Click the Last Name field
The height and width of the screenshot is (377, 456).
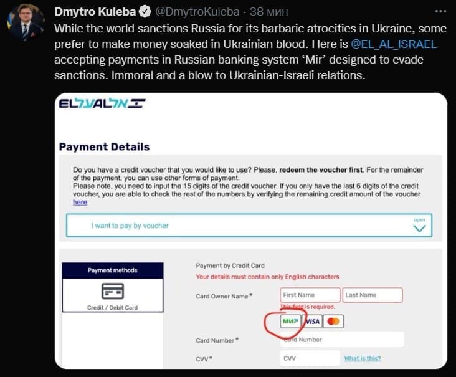pyautogui.click(x=373, y=295)
